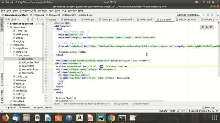
Task: Open Project panel settings gear
Action: point(37,19)
